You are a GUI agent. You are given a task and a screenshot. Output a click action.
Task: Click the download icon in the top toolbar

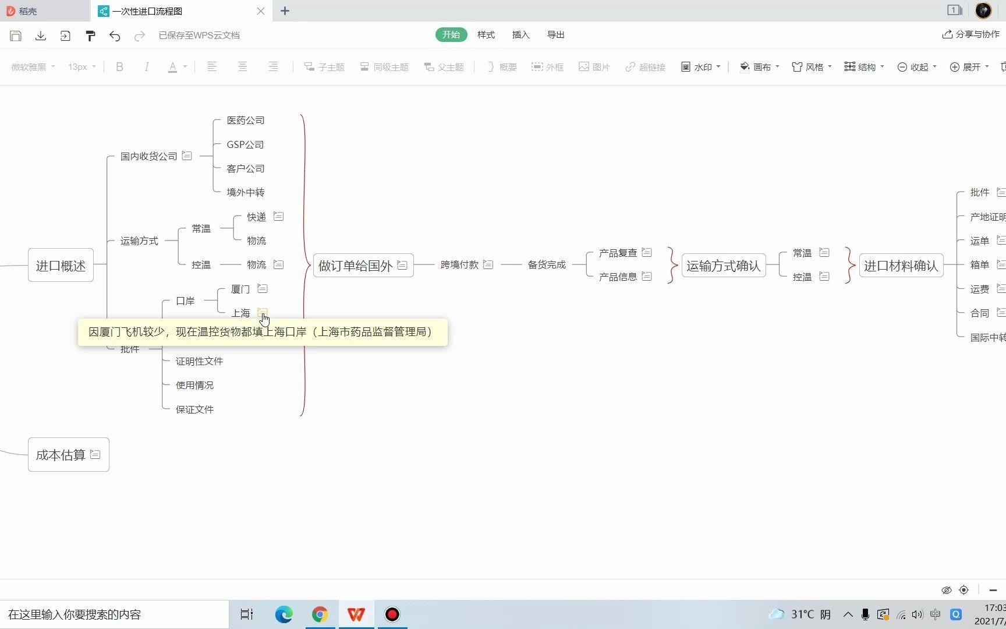point(41,36)
